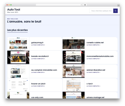125x106 pixels.
Task: Open univers-mariage.net listing title
Action: [95, 97]
